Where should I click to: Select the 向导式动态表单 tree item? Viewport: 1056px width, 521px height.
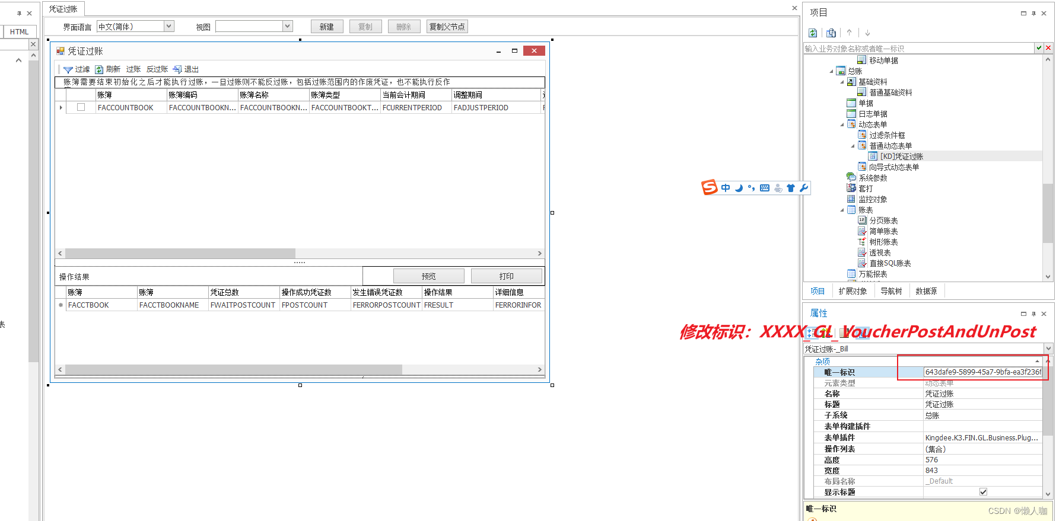click(894, 167)
